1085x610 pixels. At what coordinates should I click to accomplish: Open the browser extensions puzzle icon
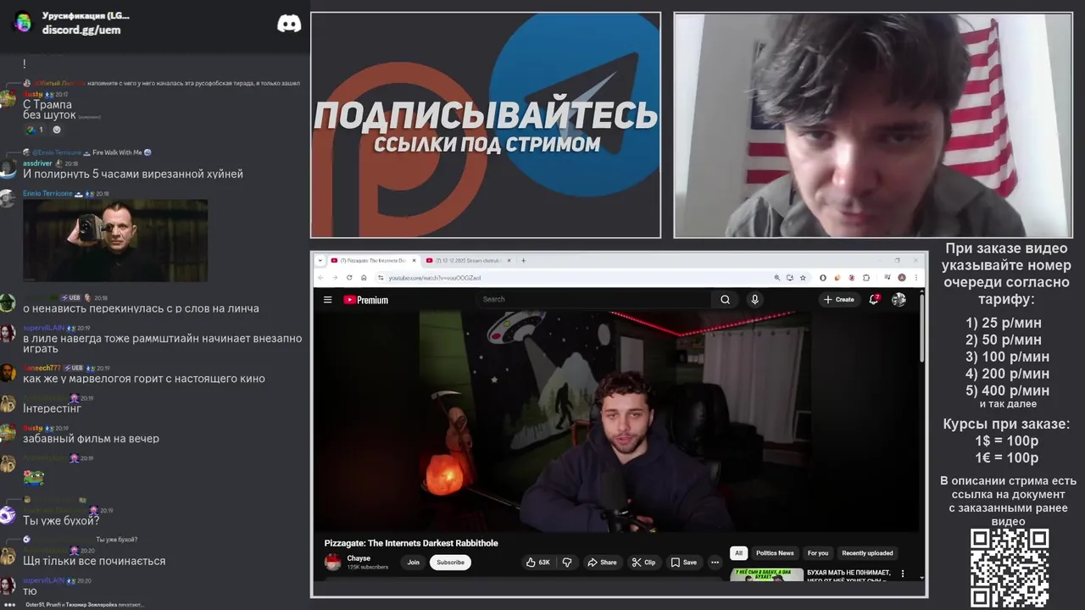[866, 277]
